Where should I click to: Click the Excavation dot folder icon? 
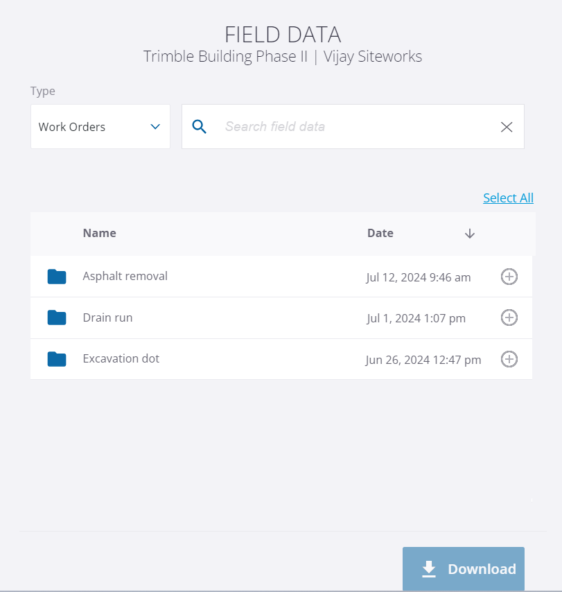57,359
